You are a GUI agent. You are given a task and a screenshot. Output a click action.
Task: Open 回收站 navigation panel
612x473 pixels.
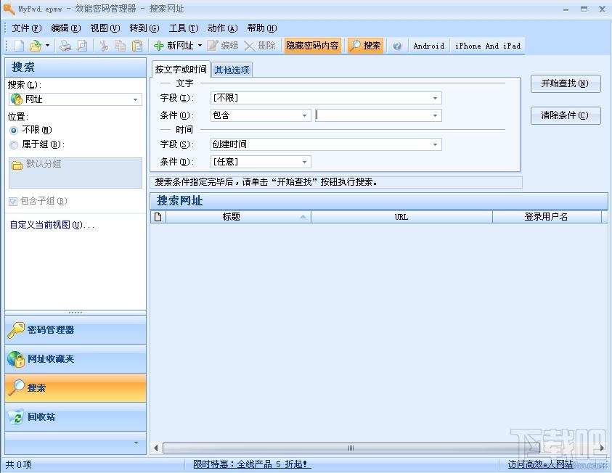coord(76,417)
